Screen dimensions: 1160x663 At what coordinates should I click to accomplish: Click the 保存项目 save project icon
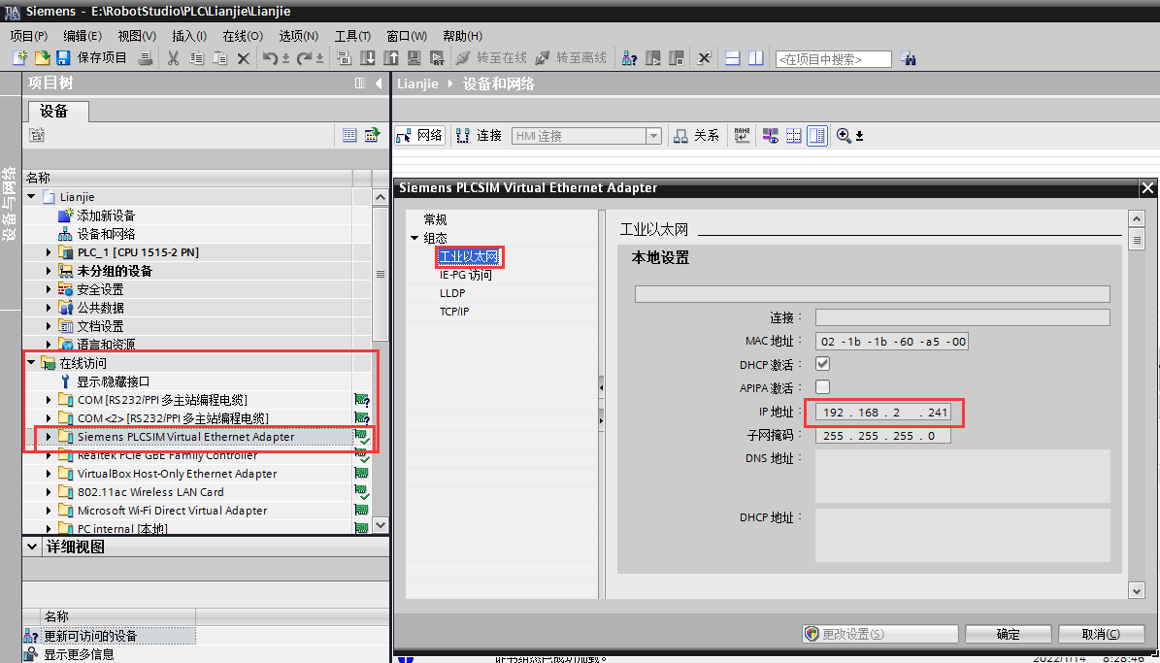pyautogui.click(x=62, y=58)
